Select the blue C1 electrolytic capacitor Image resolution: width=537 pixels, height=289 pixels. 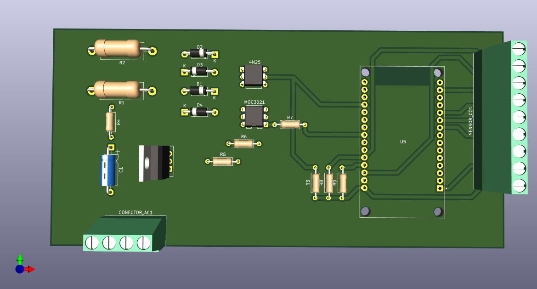(x=108, y=170)
